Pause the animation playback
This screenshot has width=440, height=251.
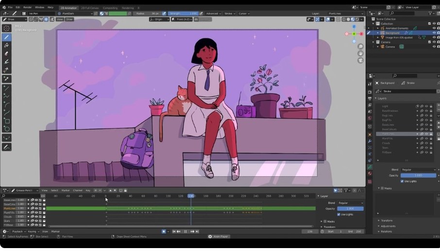click(186, 232)
